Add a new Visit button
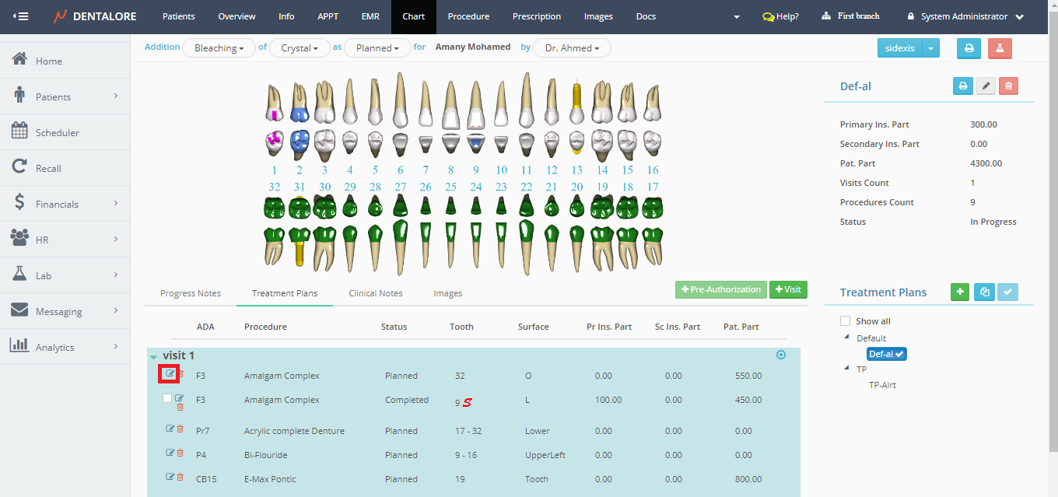This screenshot has width=1058, height=497. pos(788,289)
